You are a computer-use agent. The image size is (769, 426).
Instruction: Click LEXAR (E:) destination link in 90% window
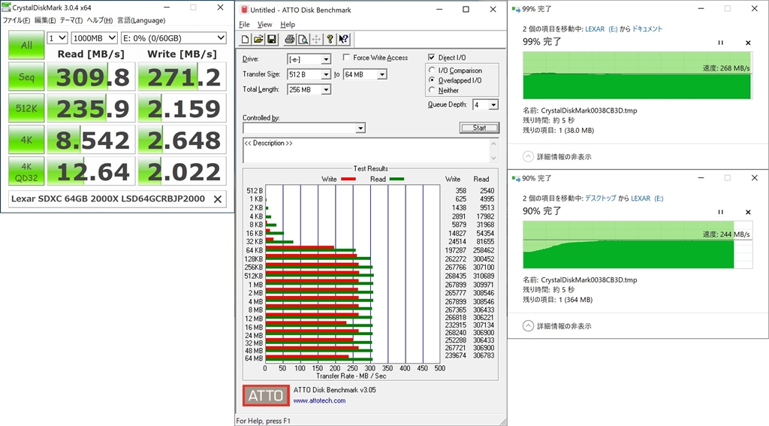[647, 198]
